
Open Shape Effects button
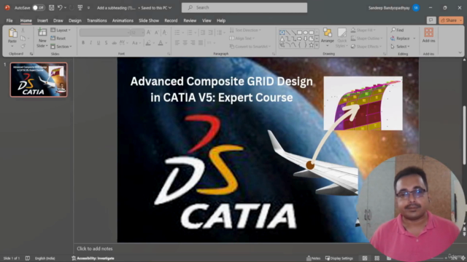pos(366,47)
